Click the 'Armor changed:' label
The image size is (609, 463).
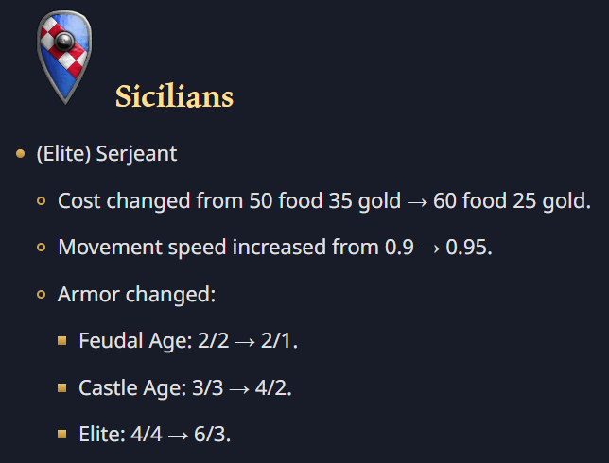[137, 295]
